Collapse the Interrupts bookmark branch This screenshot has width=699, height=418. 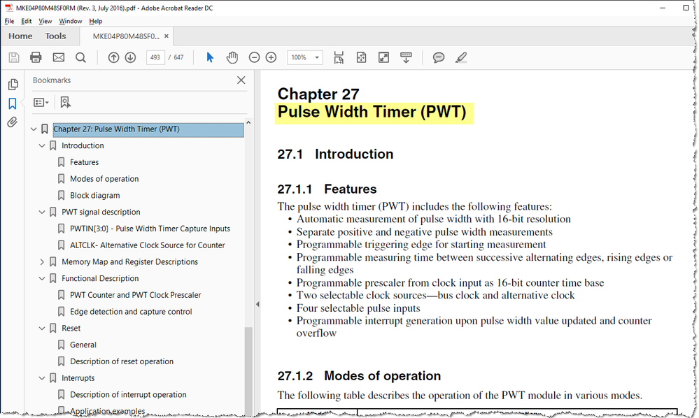[42, 378]
